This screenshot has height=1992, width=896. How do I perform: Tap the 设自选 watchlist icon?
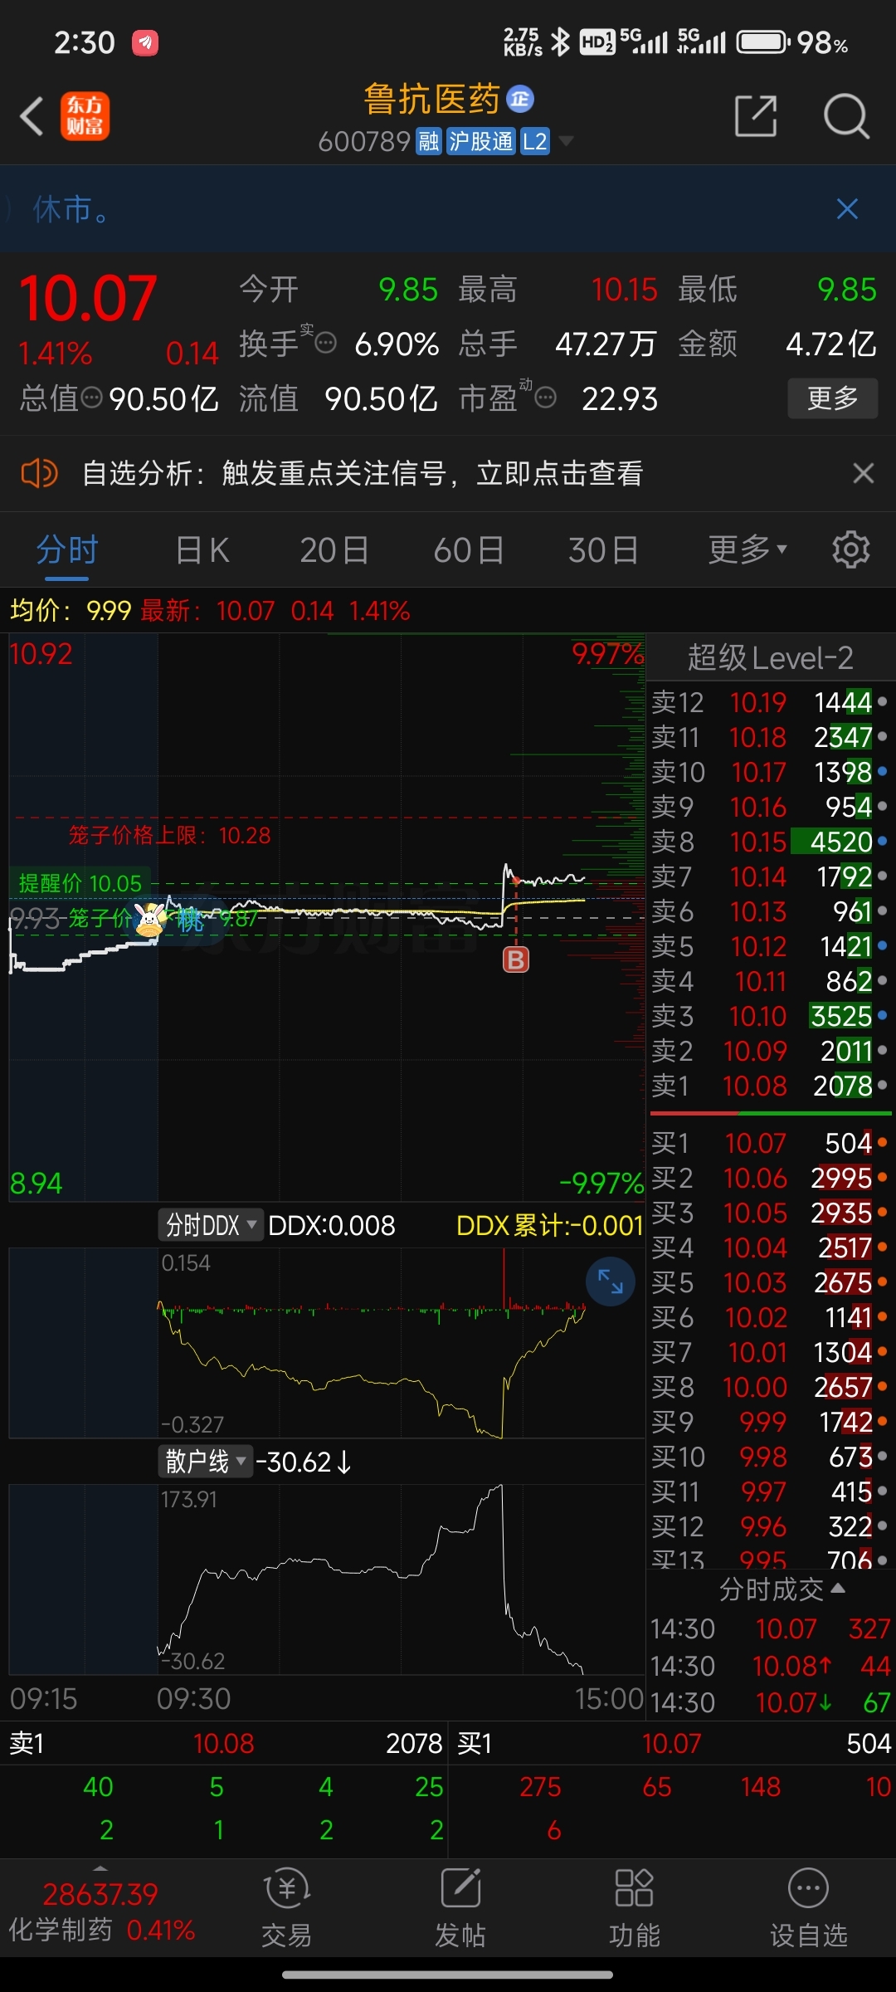[809, 1909]
